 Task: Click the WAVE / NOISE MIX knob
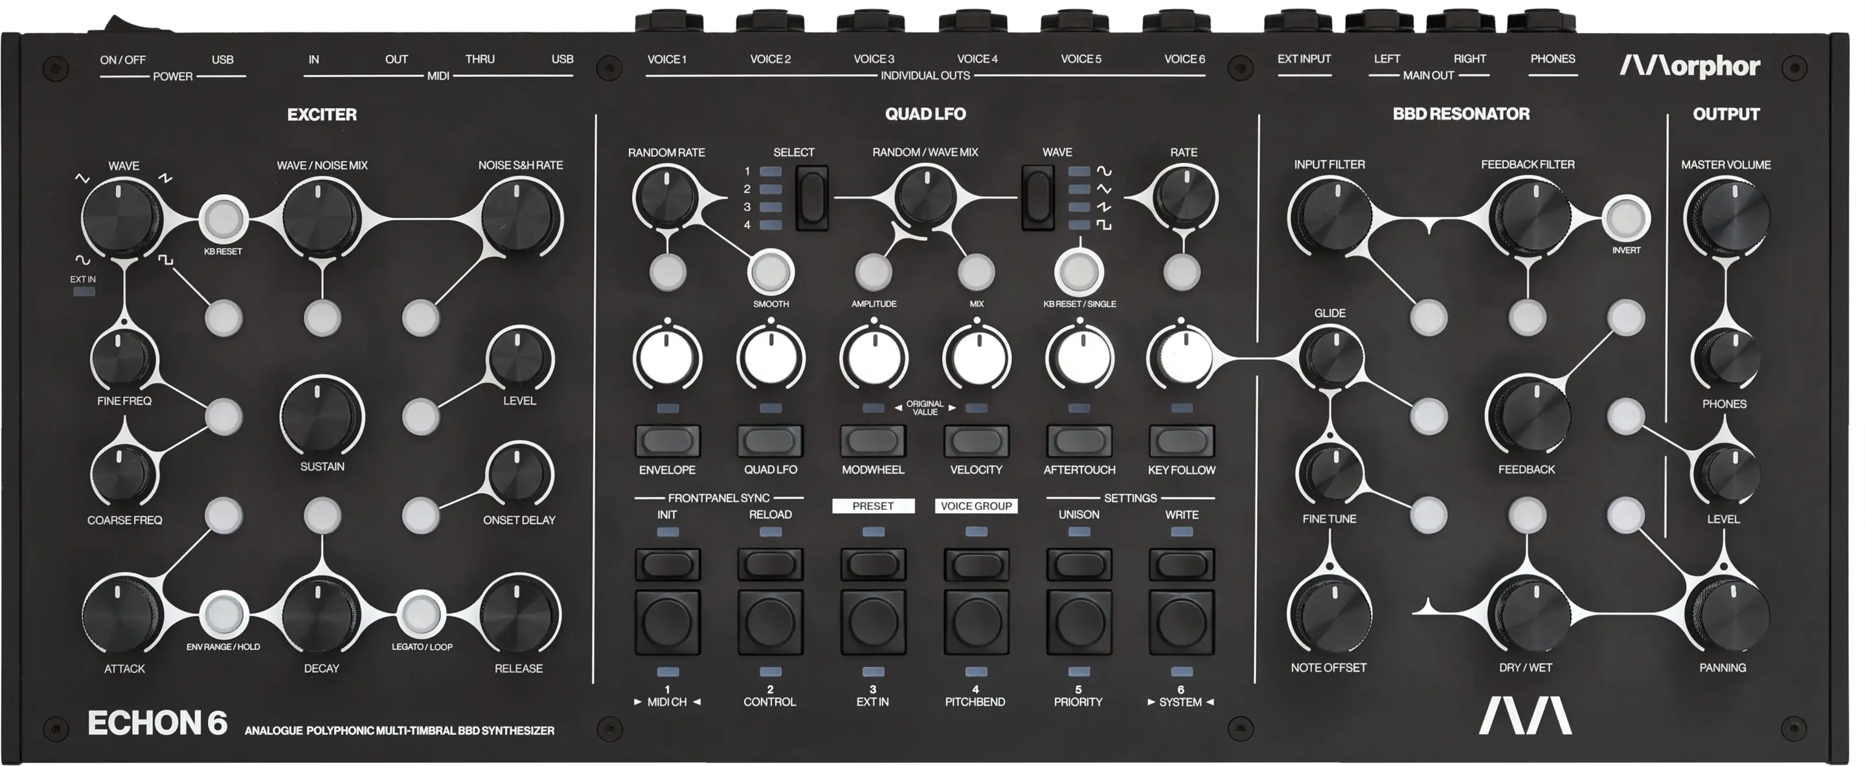(x=321, y=219)
